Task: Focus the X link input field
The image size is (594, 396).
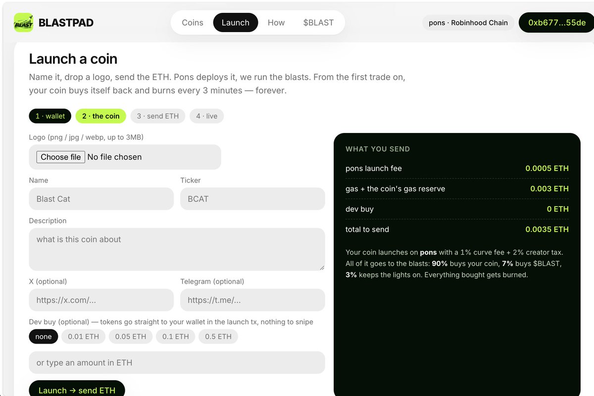Action: coord(101,300)
